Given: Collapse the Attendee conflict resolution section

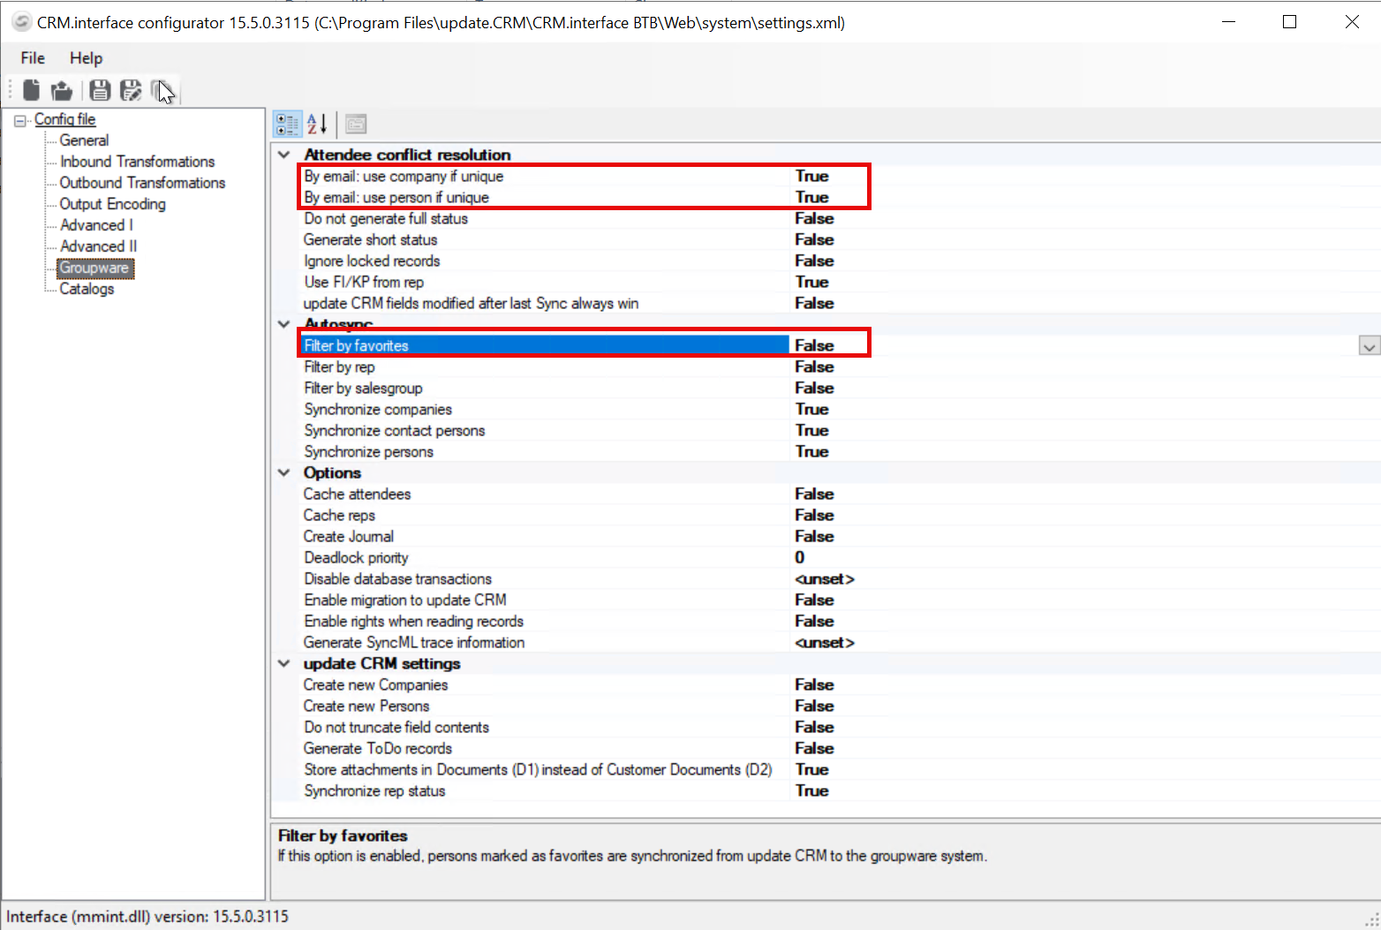Looking at the screenshot, I should (x=284, y=155).
